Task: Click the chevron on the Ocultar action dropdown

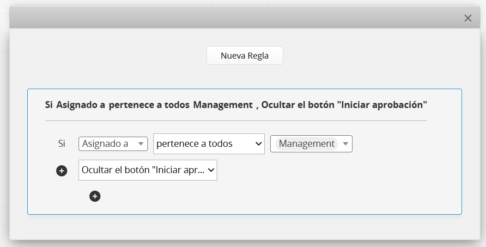Action: coord(211,170)
